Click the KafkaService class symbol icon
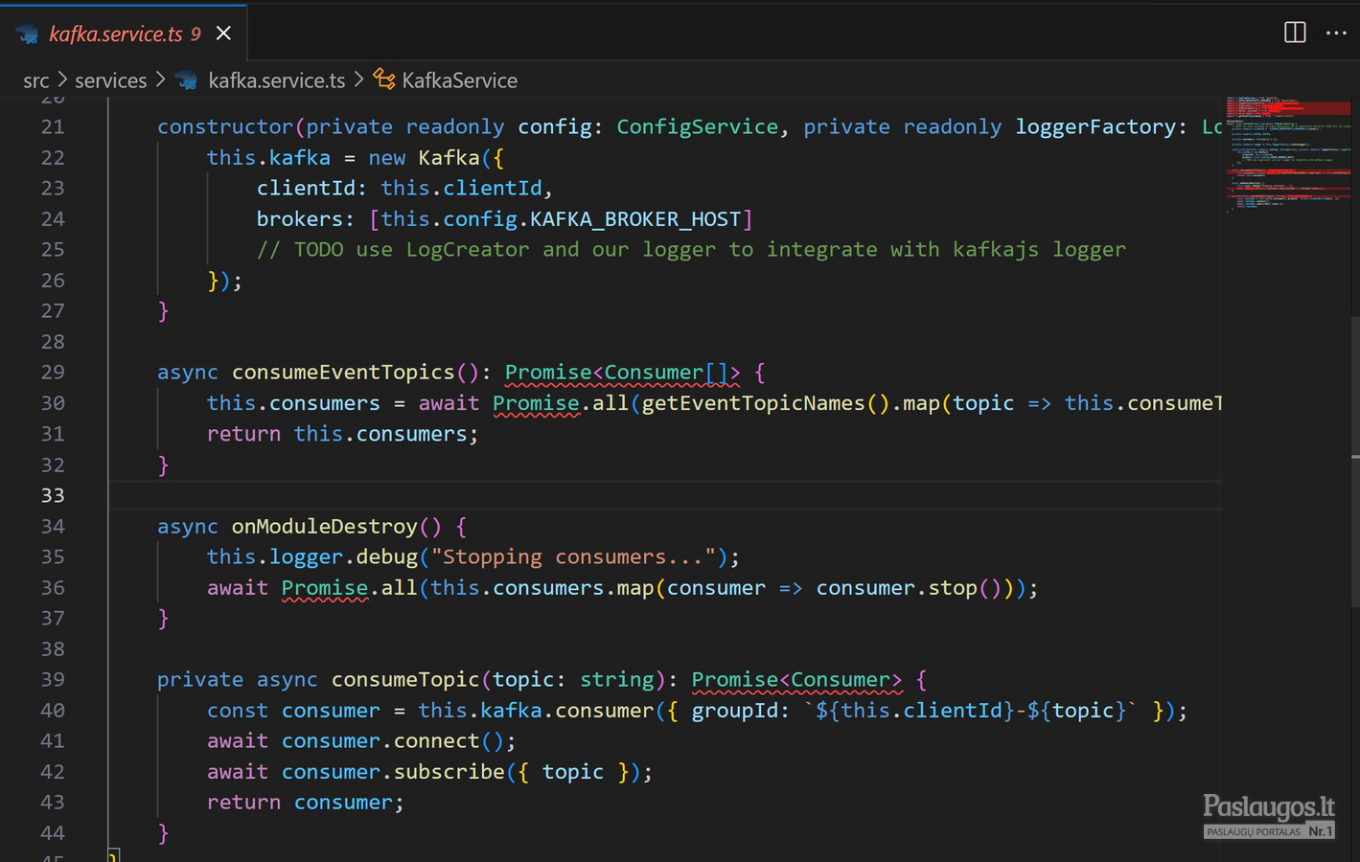 click(384, 79)
